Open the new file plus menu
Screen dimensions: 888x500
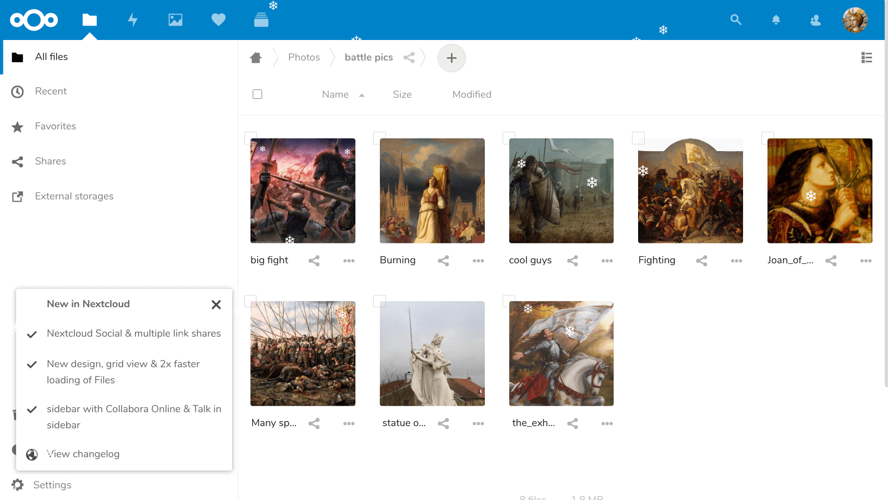point(451,58)
